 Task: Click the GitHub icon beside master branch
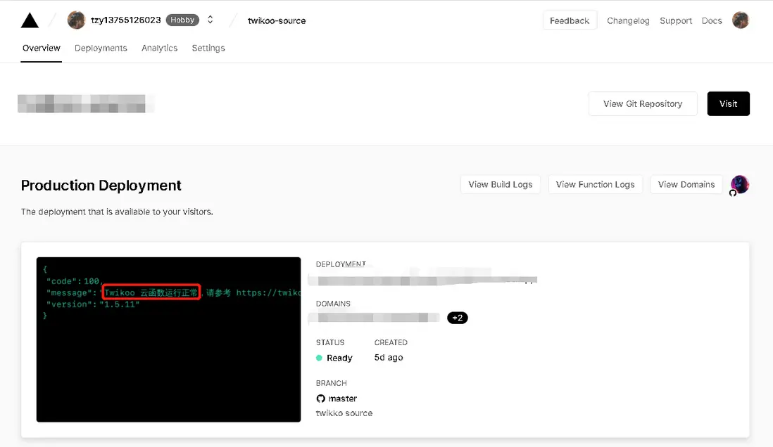321,399
